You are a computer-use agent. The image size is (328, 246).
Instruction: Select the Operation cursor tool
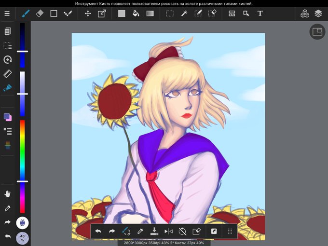point(246,14)
